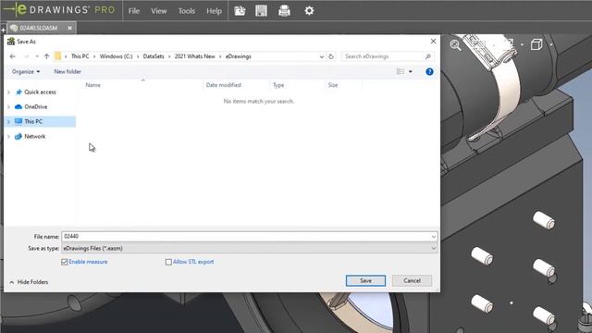Toggle the Enable measure checkbox
Screen dimensions: 592x333
click(x=64, y=262)
